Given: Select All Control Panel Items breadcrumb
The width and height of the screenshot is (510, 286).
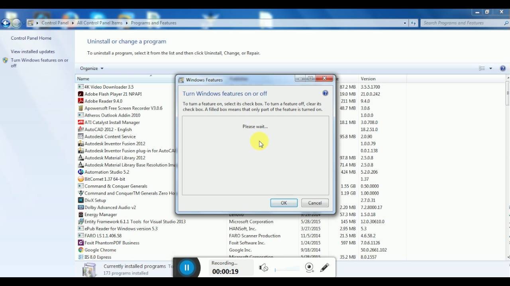Looking at the screenshot, I should (100, 23).
